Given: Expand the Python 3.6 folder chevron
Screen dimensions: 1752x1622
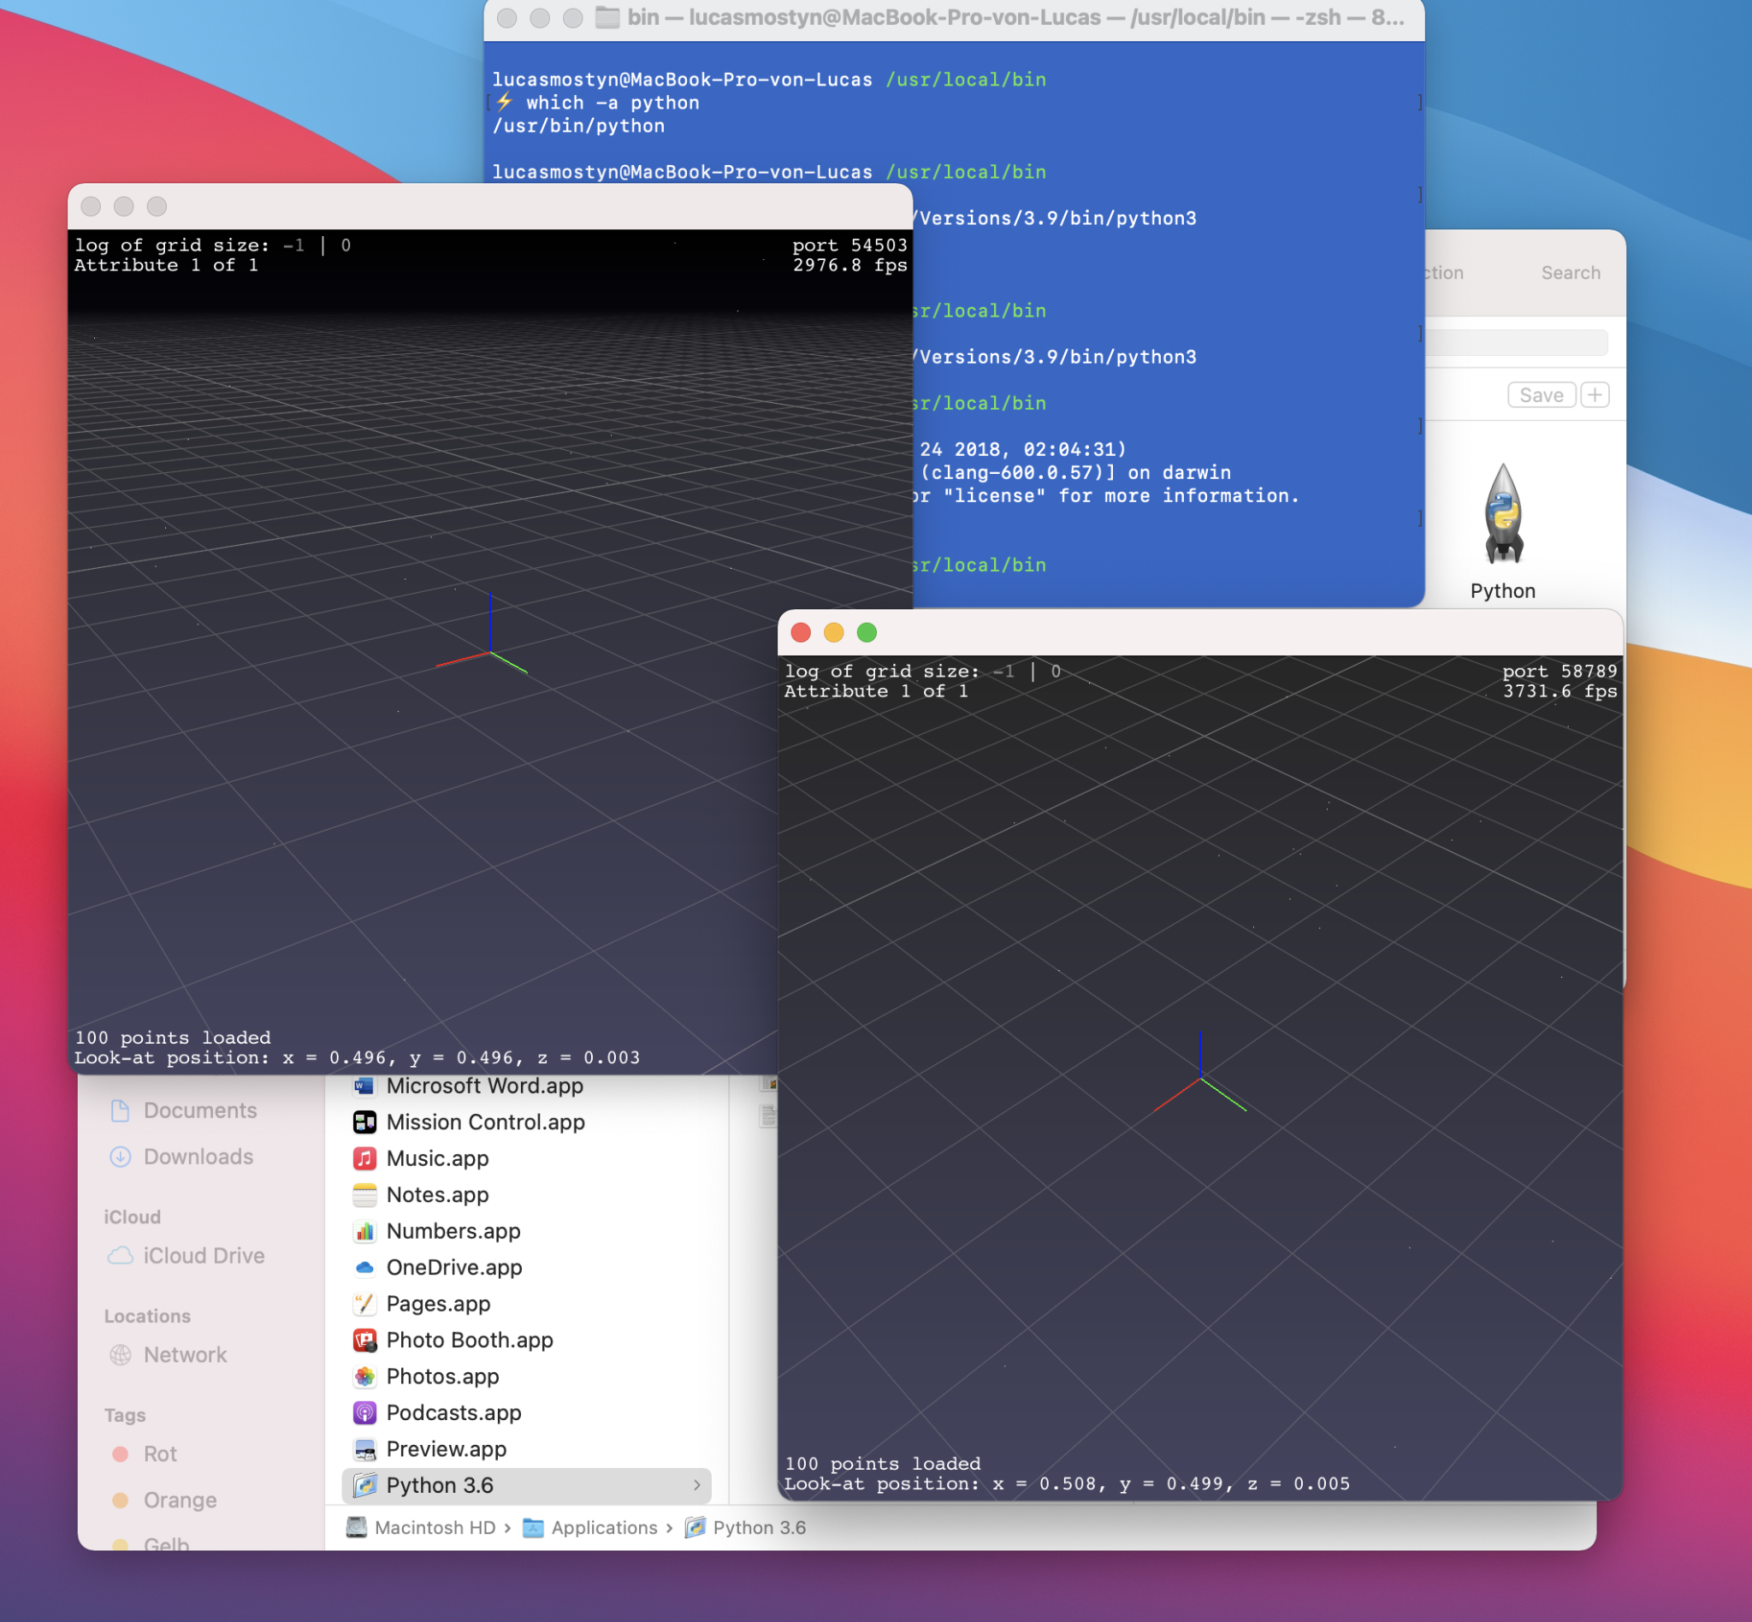Looking at the screenshot, I should coord(697,1485).
